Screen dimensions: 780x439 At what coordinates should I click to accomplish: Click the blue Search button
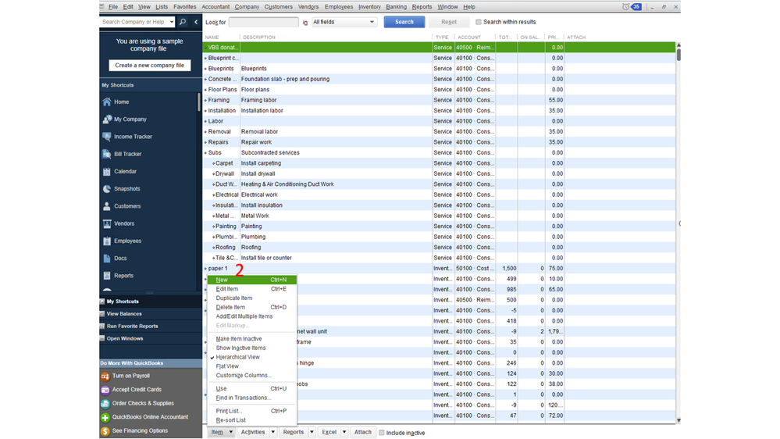404,22
